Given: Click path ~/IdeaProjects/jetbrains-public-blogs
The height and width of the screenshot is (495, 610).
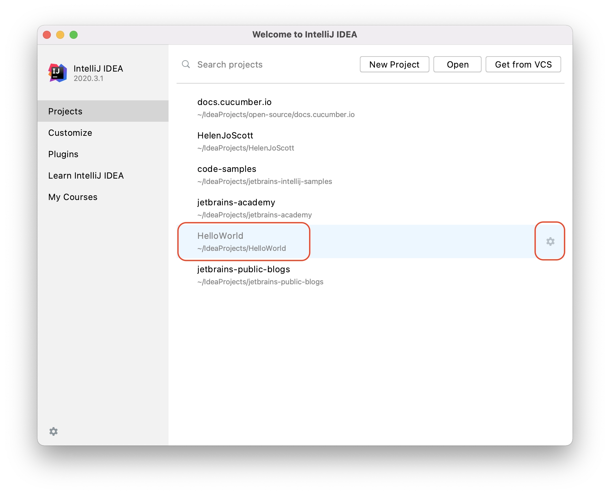Looking at the screenshot, I should pos(260,282).
